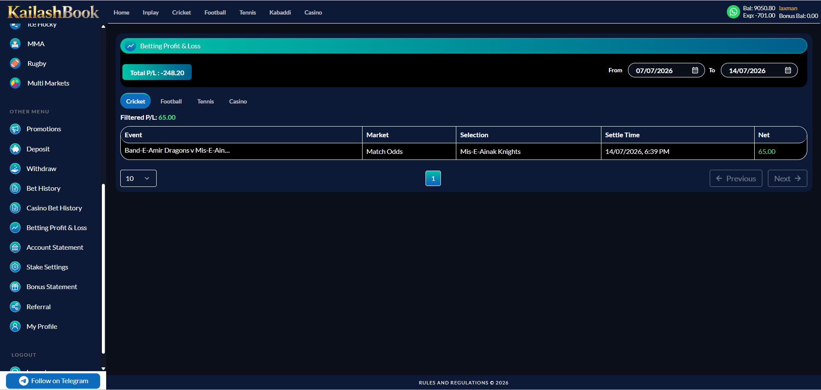Image resolution: width=821 pixels, height=390 pixels.
Task: Click the laxman username link
Action: [788, 8]
